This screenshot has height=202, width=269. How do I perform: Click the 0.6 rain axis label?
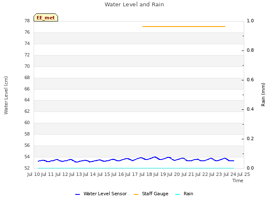(x=250, y=80)
